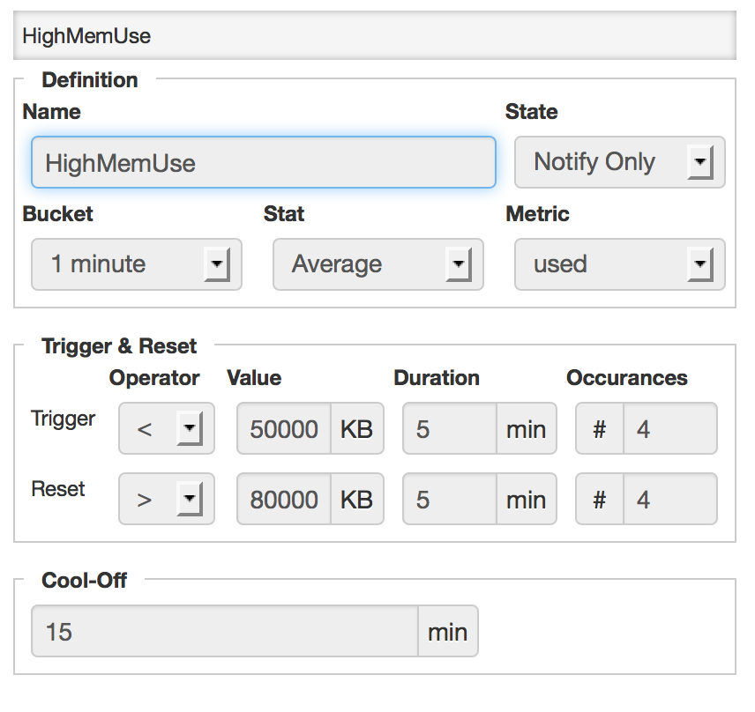Click the # symbol on Reset occurrences
Viewport: 755px width, 712px height.
600,500
